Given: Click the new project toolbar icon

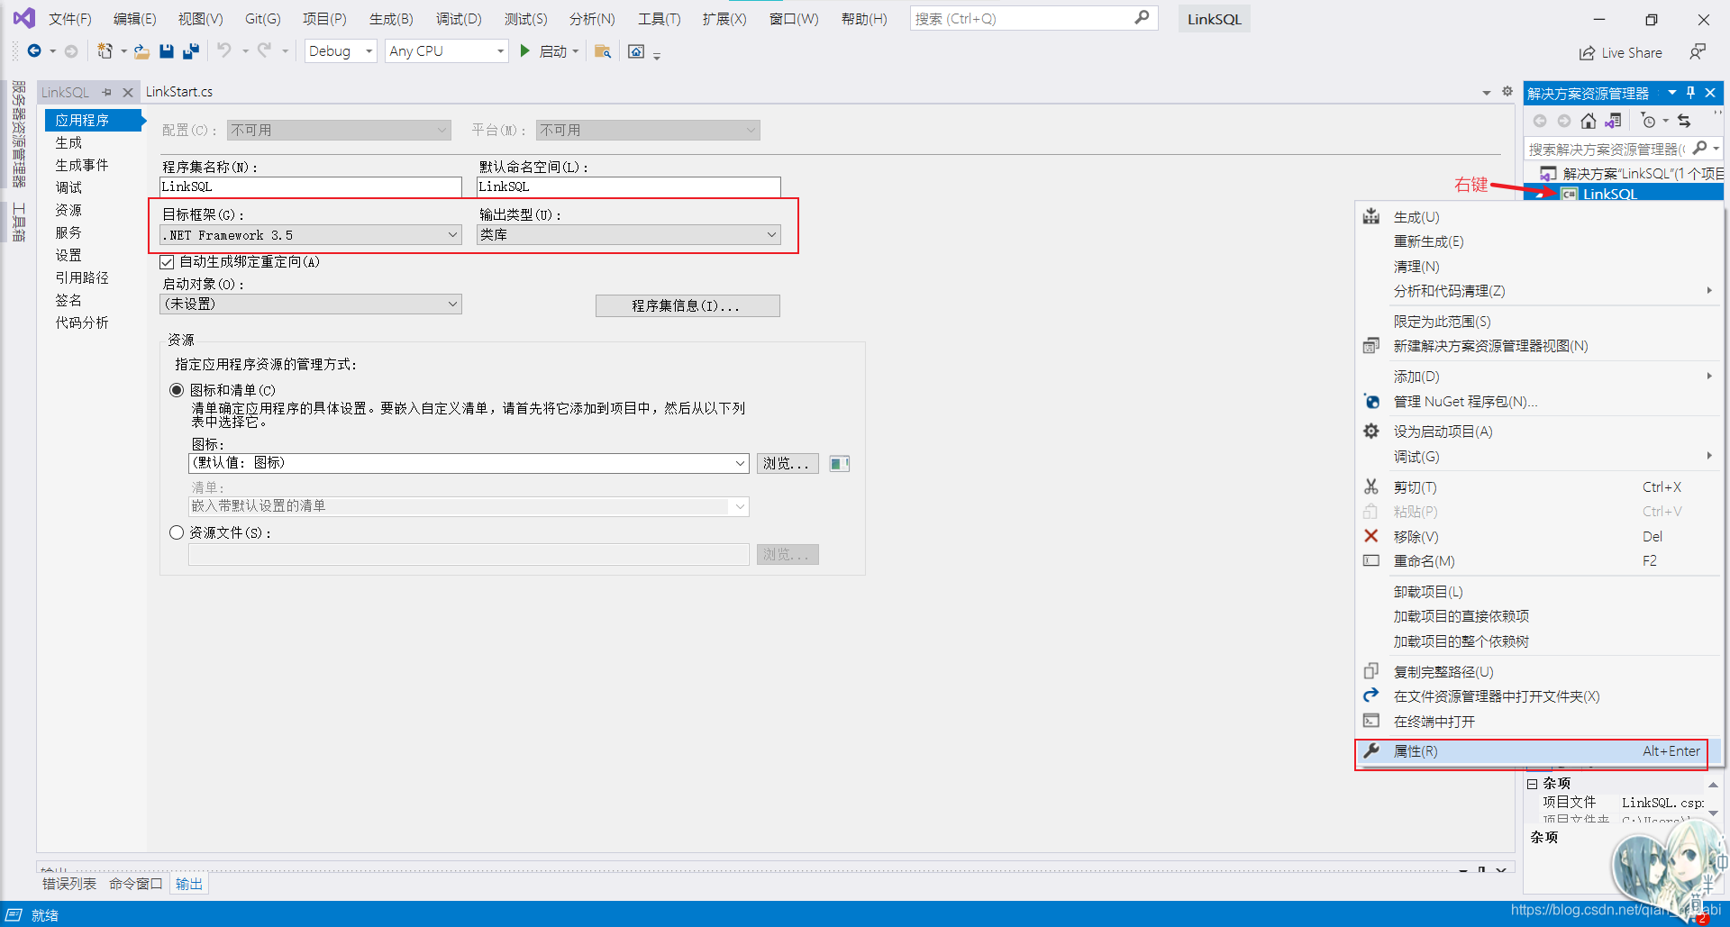Looking at the screenshot, I should point(105,51).
